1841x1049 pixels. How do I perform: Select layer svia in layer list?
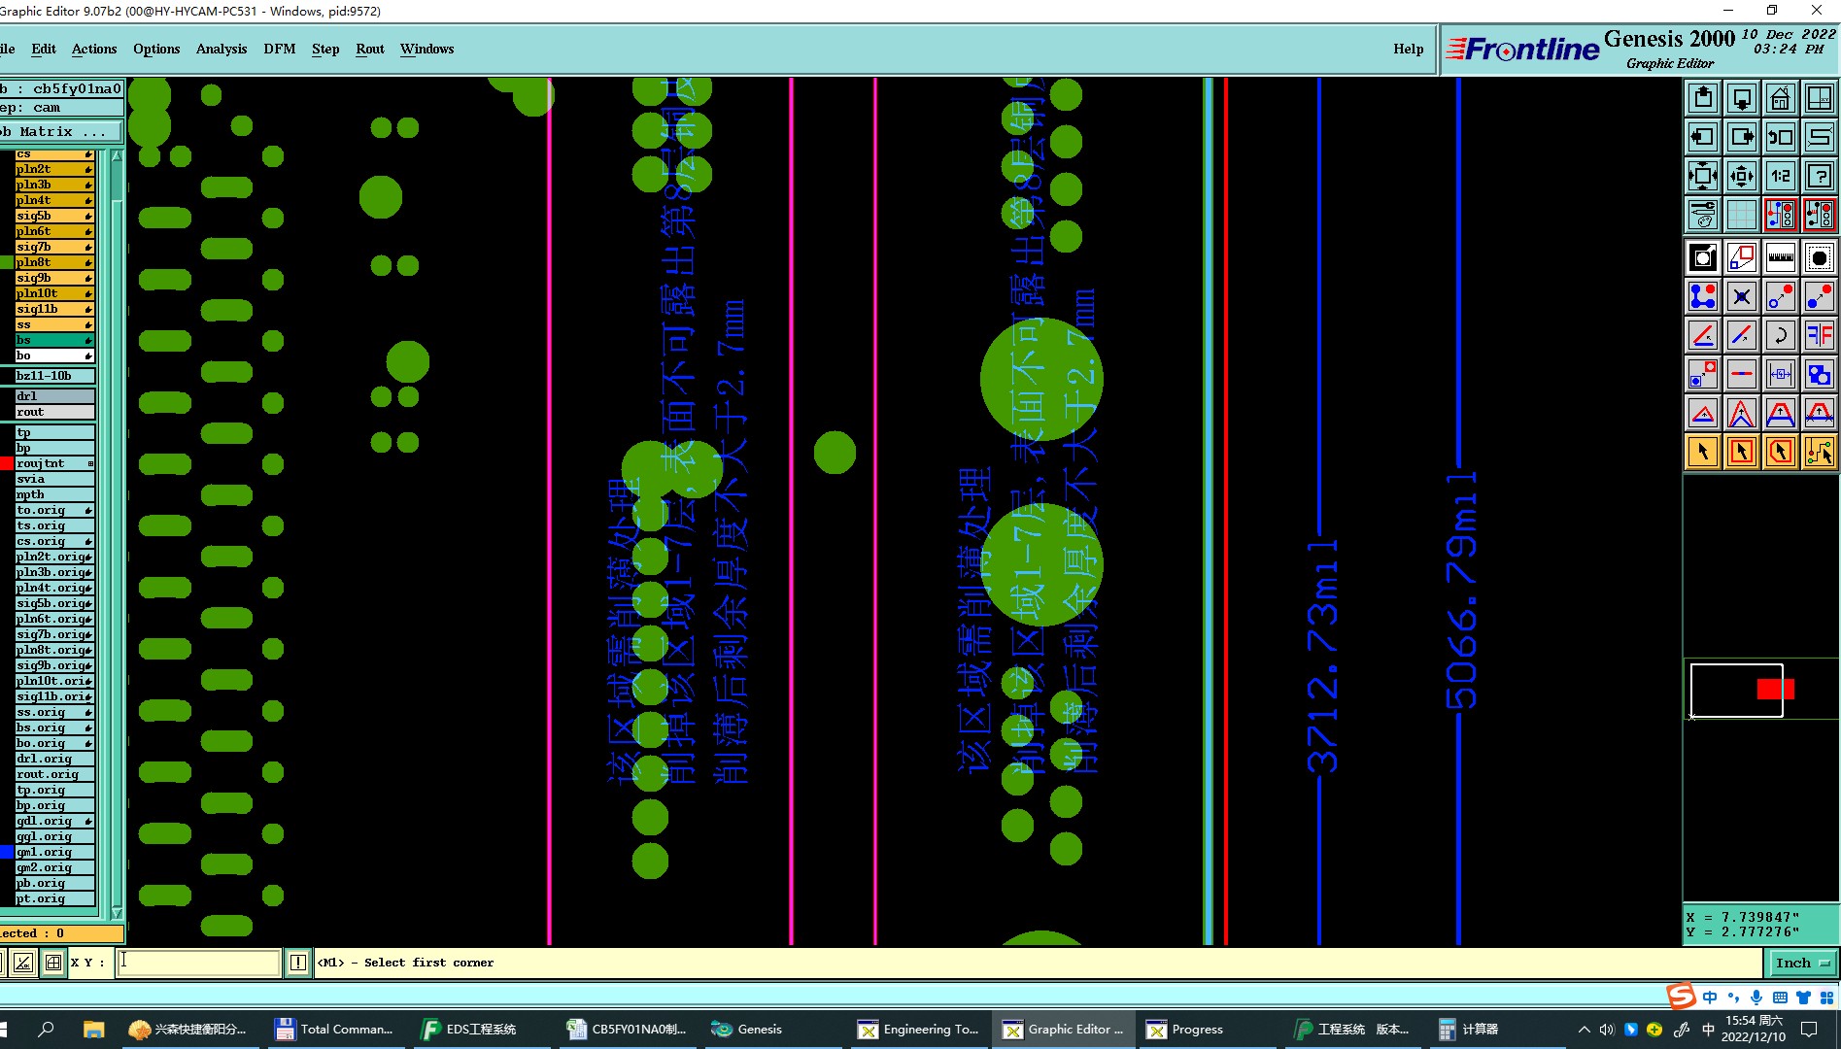coord(54,479)
